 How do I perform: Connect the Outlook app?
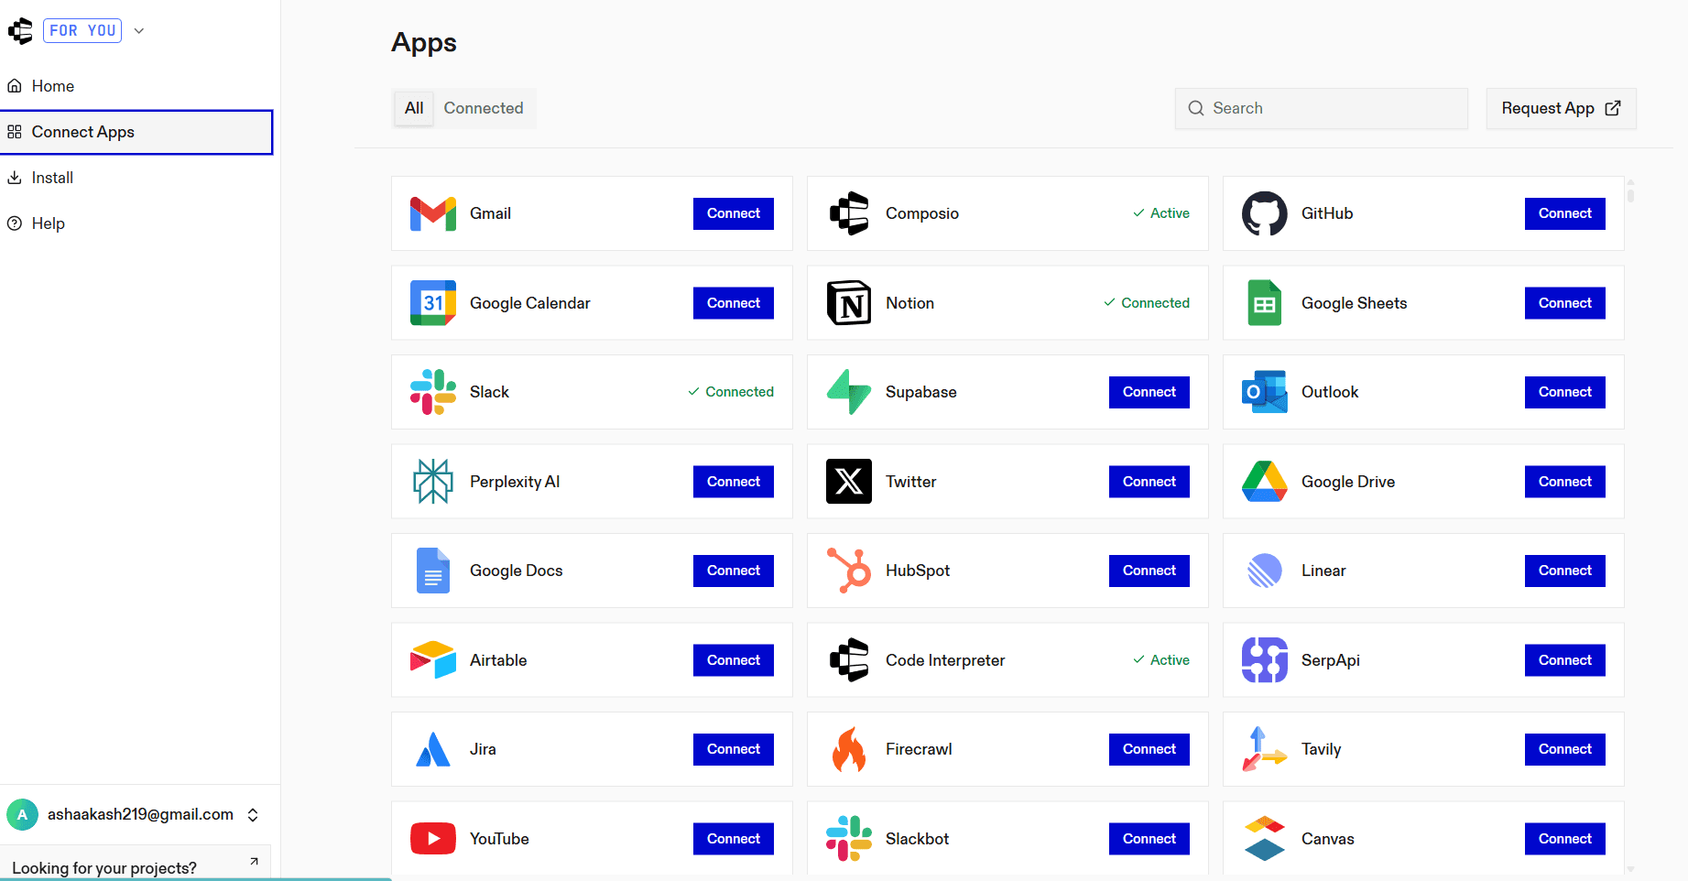click(x=1565, y=392)
